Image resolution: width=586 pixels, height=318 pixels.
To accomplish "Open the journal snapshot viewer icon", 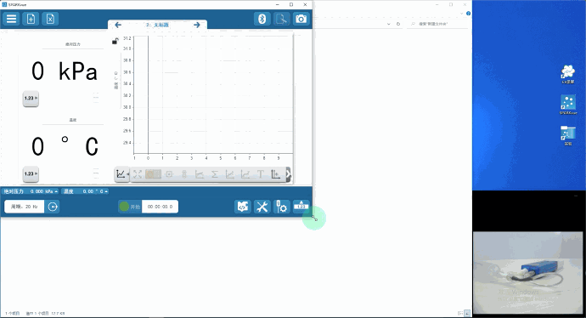I will (x=281, y=19).
